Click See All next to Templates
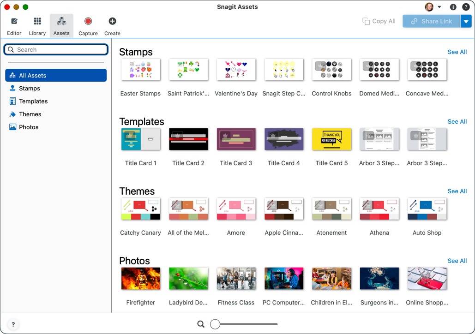475x334 pixels. pyautogui.click(x=457, y=122)
